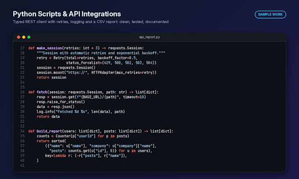Click the fetch function name
299x179 pixels.
tap(42, 92)
